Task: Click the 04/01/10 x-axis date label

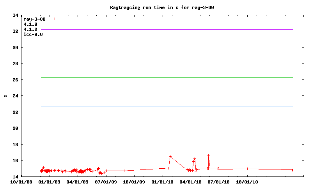Action: 191,182
